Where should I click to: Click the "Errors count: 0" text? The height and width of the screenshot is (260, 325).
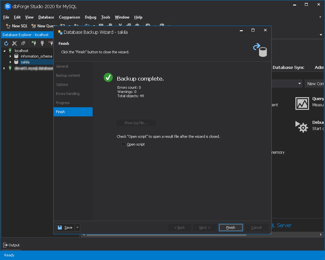pos(129,87)
